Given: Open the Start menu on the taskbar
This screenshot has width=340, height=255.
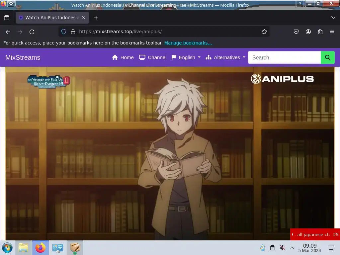Looking at the screenshot, I should point(7,248).
